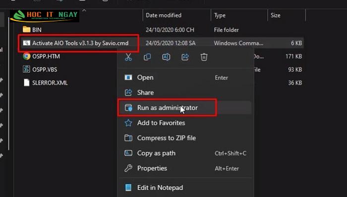The width and height of the screenshot is (347, 197).
Task: Click the 6 KB size cell
Action: (x=296, y=43)
